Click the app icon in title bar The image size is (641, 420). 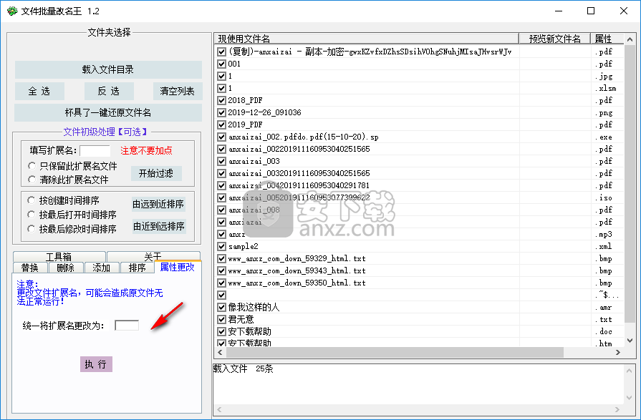pyautogui.click(x=12, y=11)
